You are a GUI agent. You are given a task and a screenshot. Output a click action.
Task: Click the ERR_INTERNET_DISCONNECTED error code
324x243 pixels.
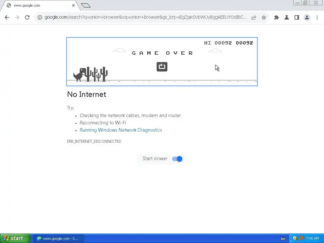(x=94, y=141)
